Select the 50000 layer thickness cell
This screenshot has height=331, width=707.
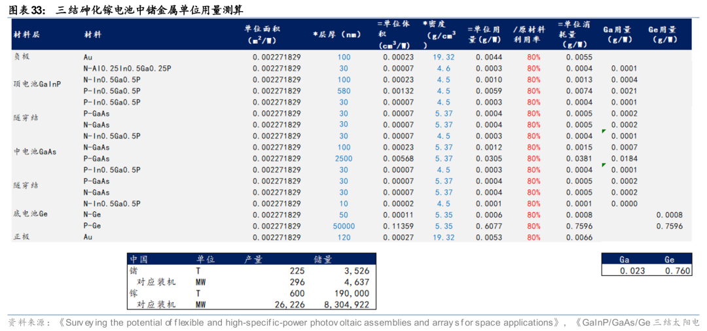(x=344, y=226)
